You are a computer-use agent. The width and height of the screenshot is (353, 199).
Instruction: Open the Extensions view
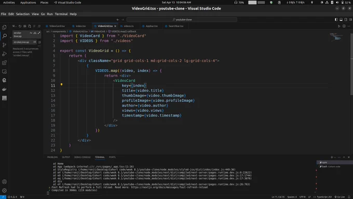coord(4,63)
